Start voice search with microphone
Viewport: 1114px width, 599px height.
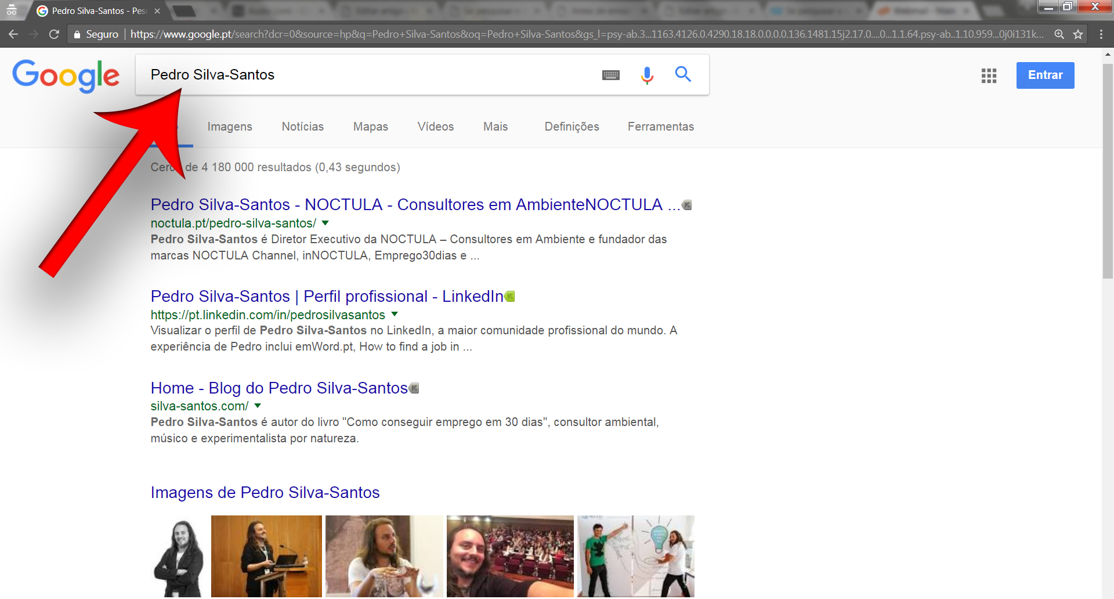(647, 75)
